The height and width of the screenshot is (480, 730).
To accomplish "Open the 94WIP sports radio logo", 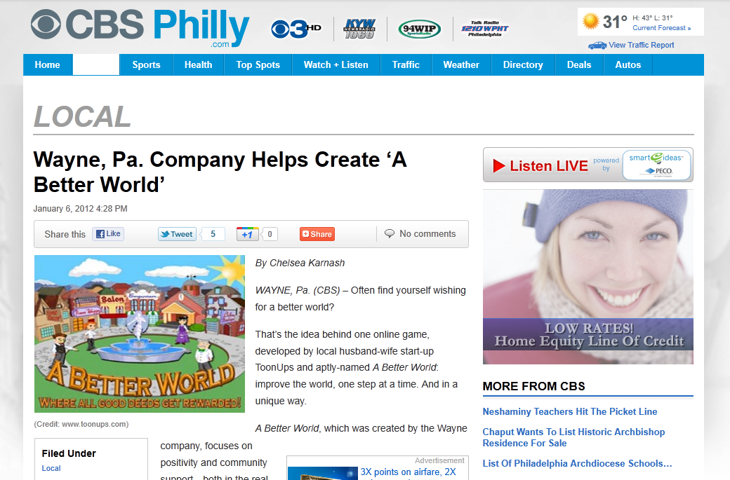I will pyautogui.click(x=420, y=29).
